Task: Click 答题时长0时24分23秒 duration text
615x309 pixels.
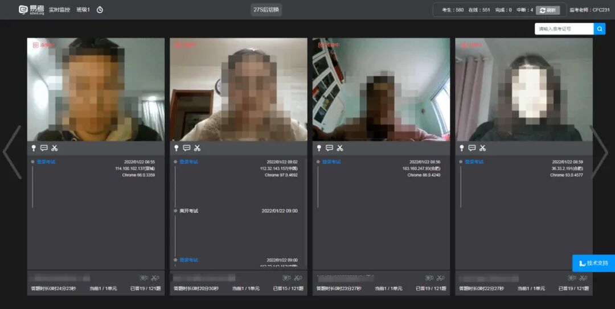Action: pos(54,288)
